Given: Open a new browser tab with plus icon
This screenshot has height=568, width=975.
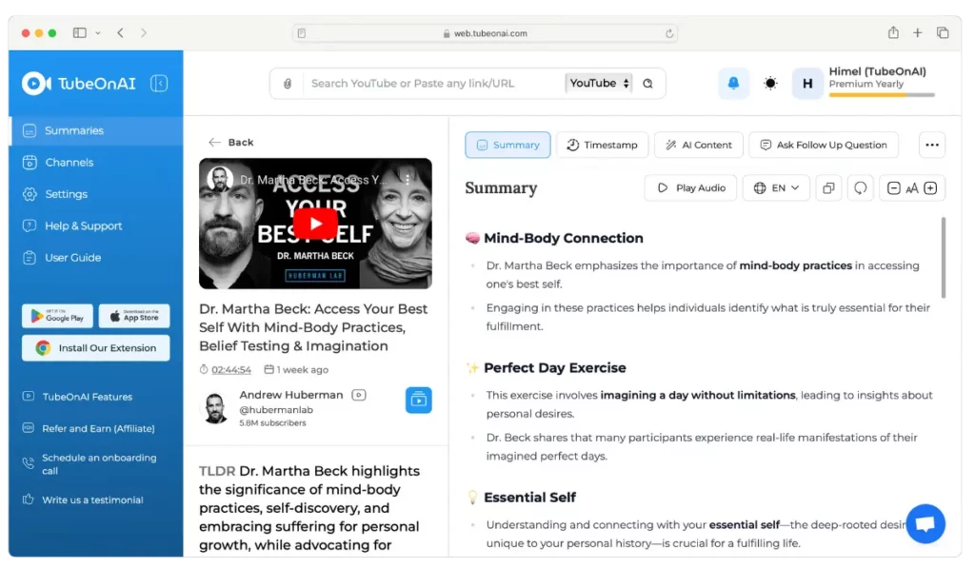Looking at the screenshot, I should click(917, 33).
